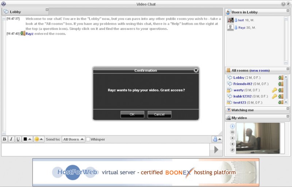The height and width of the screenshot is (187, 292).
Task: Click the avatar thumbnail of user Rayz
Action: click(x=230, y=27)
